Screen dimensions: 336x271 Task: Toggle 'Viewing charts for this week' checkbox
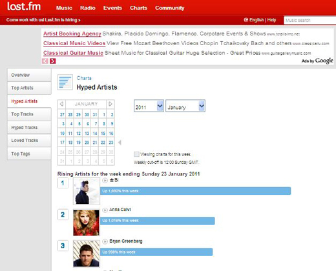coord(136,154)
